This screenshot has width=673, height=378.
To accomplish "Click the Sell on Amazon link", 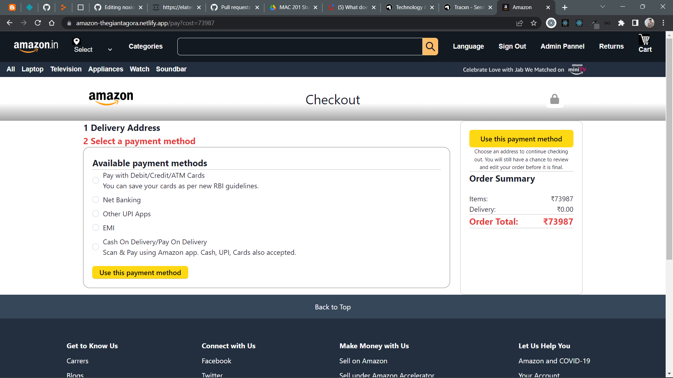I will [363, 360].
